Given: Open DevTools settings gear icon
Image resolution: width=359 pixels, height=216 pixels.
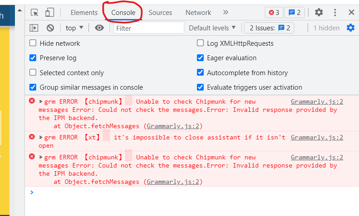Looking at the screenshot, I should [319, 12].
